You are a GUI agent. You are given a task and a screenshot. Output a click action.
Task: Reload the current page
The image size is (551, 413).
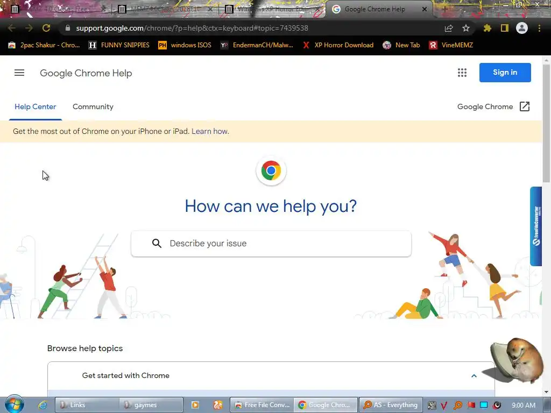click(46, 28)
